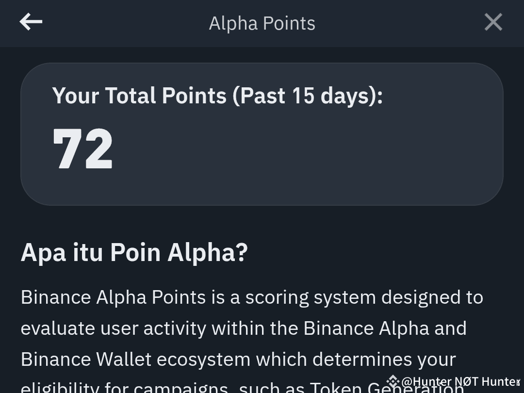Screen dimensions: 524x393
Task: Close the Alpha Points page with X
Action: (x=493, y=22)
